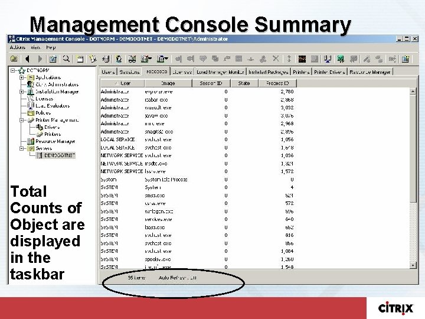
Task: Click the Licenses certificate icon in tree
Action: [31, 99]
